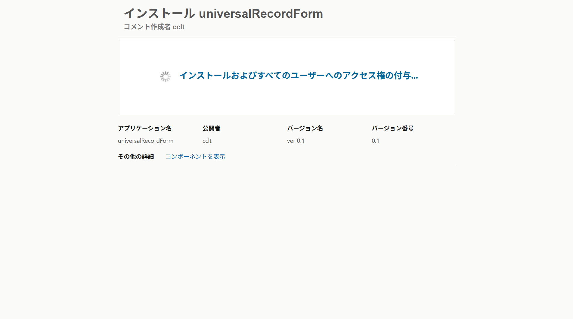The width and height of the screenshot is (573, 319).
Task: Click the アプリケーション名 column header
Action: (145, 128)
